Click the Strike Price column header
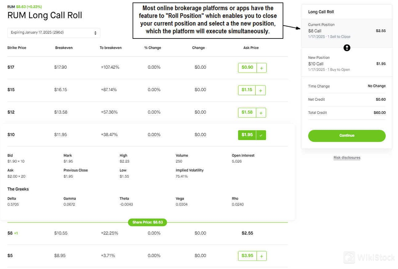This screenshot has width=398, height=269. [17, 48]
